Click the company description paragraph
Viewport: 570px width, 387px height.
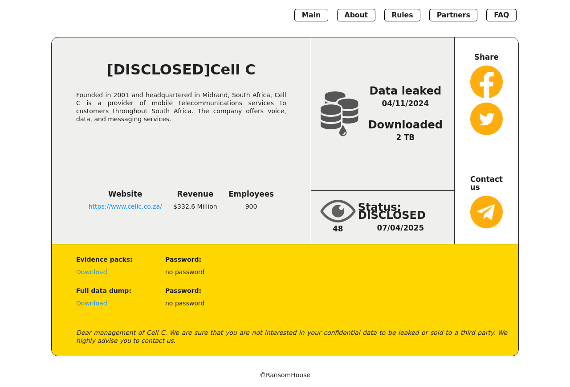tap(181, 107)
